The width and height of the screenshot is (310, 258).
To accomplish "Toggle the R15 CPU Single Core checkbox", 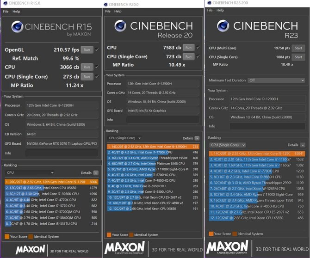I will pyautogui.click(x=97, y=76).
